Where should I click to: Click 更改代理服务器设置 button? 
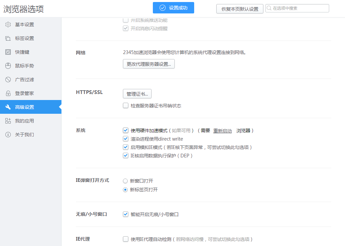[149, 64]
